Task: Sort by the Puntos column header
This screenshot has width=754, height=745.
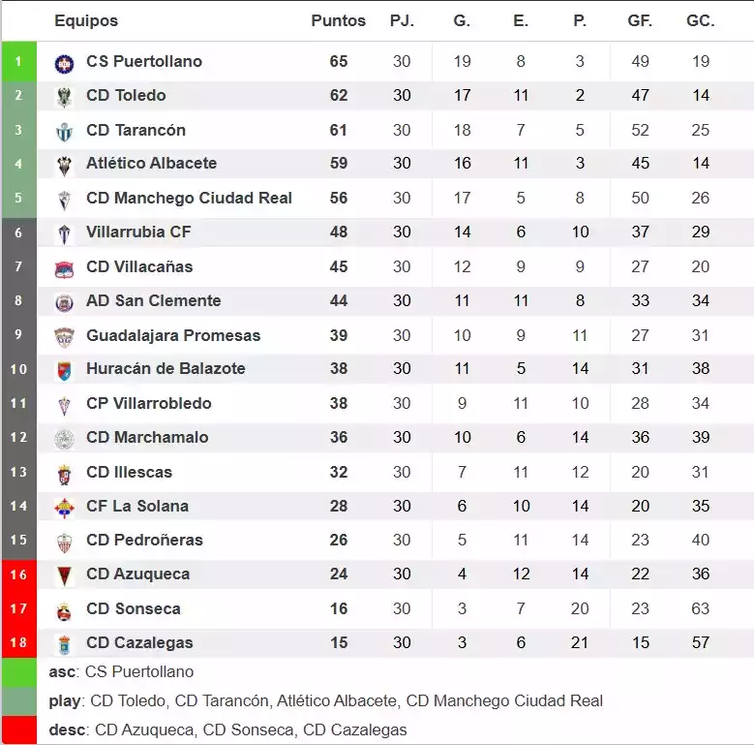Action: pos(338,20)
